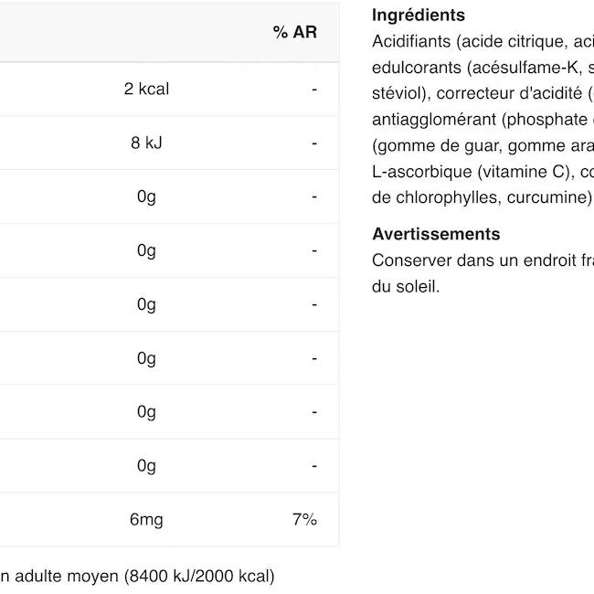The image size is (594, 594).
Task: Click the antiagglomérant (phosphate) text line
Action: pyautogui.click(x=483, y=119)
